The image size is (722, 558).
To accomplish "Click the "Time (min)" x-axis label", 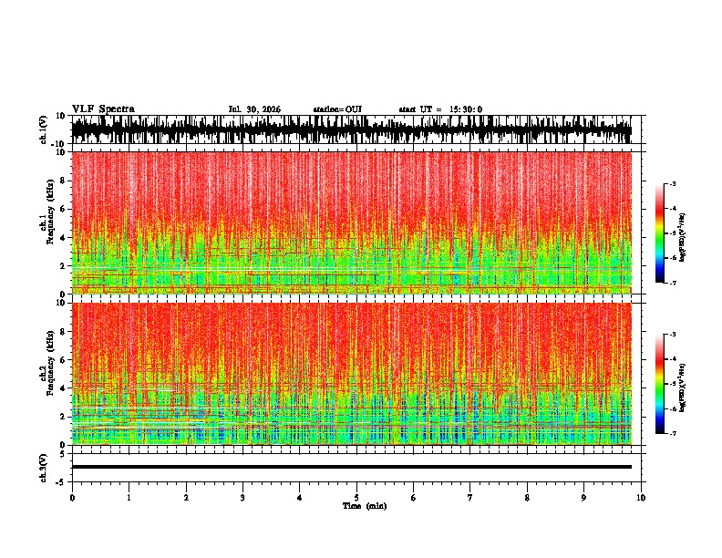I will [x=365, y=506].
